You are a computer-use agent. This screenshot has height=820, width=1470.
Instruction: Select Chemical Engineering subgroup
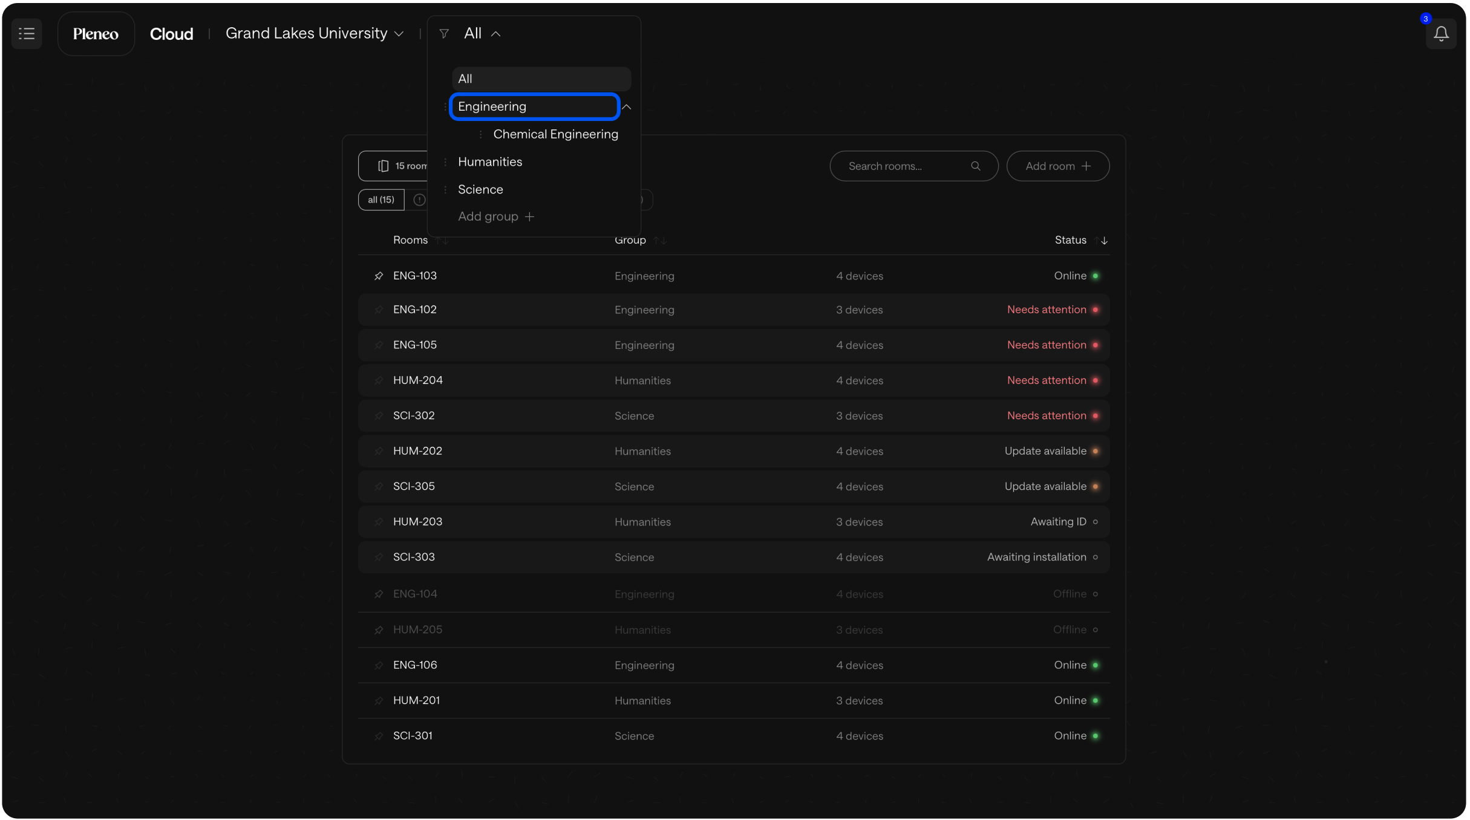pos(555,134)
